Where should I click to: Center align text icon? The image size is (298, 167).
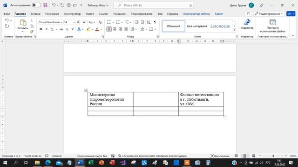pos(115,29)
